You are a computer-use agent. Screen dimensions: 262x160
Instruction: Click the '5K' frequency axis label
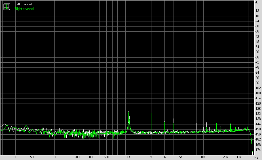click(x=181, y=157)
